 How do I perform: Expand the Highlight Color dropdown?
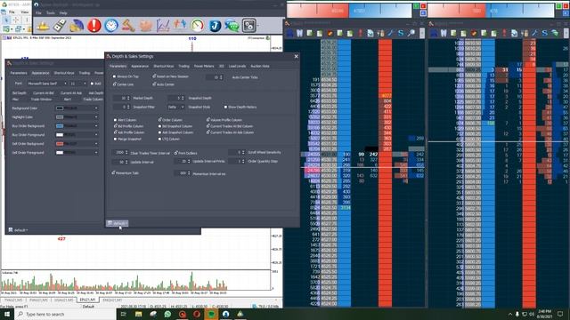(96, 117)
